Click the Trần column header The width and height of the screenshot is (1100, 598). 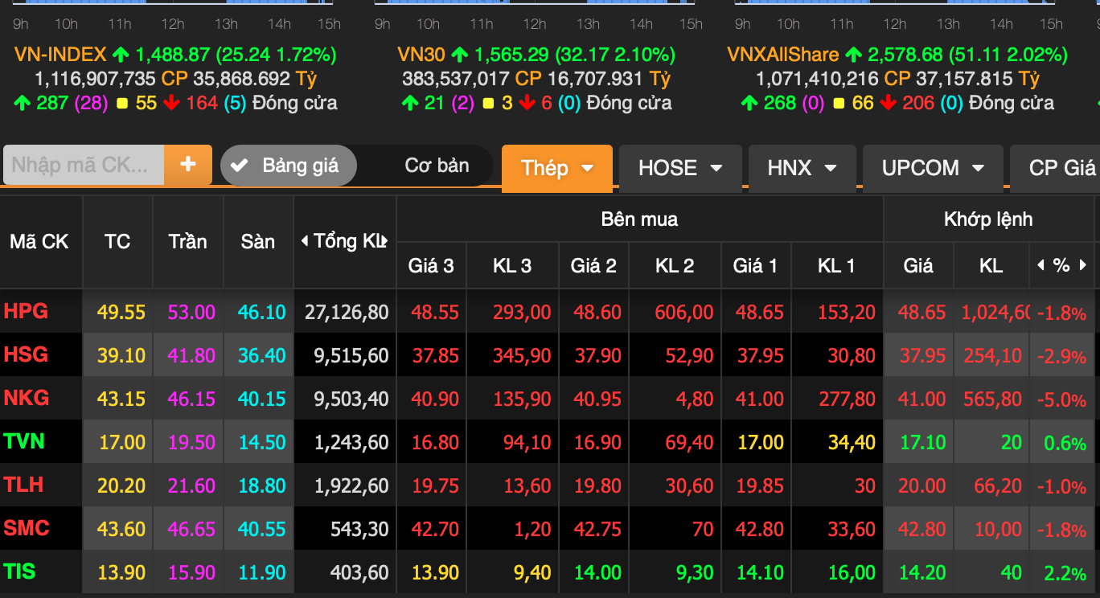pos(187,241)
